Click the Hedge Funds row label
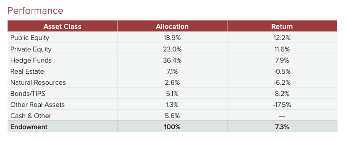This screenshot has width=347, height=142. click(31, 60)
